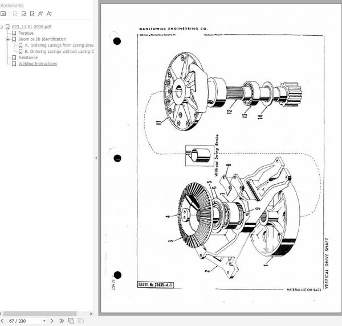Click the bookmark icon beside Purpose

click(x=14, y=33)
